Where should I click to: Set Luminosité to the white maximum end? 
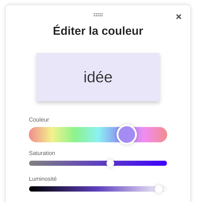165,189
